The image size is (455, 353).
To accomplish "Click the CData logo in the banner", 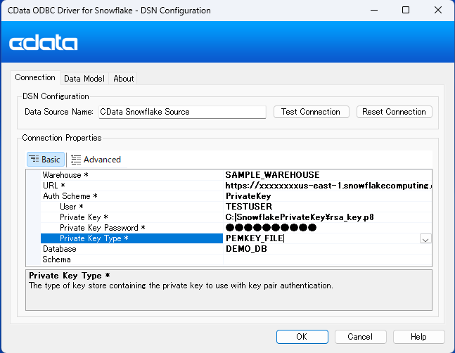I will (x=44, y=44).
